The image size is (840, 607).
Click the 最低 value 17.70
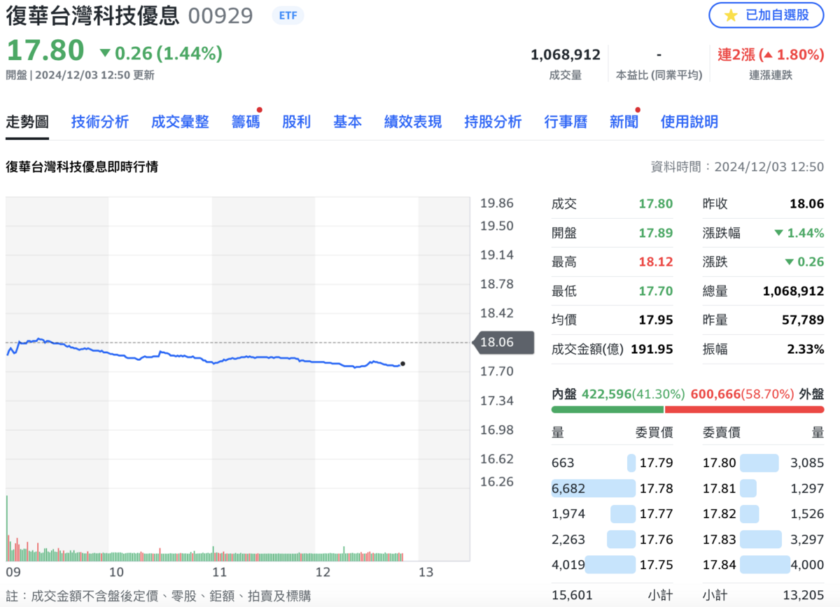coord(656,291)
